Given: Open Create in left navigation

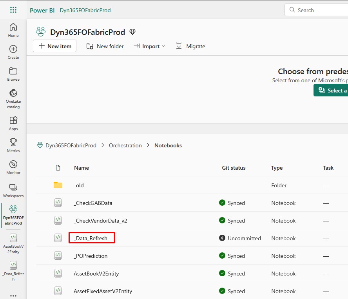Looking at the screenshot, I should [13, 52].
